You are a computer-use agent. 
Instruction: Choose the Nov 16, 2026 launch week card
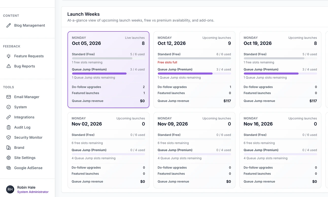click(x=280, y=150)
